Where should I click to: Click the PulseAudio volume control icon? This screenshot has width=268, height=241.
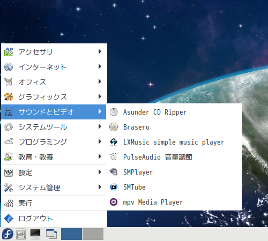pos(114,157)
